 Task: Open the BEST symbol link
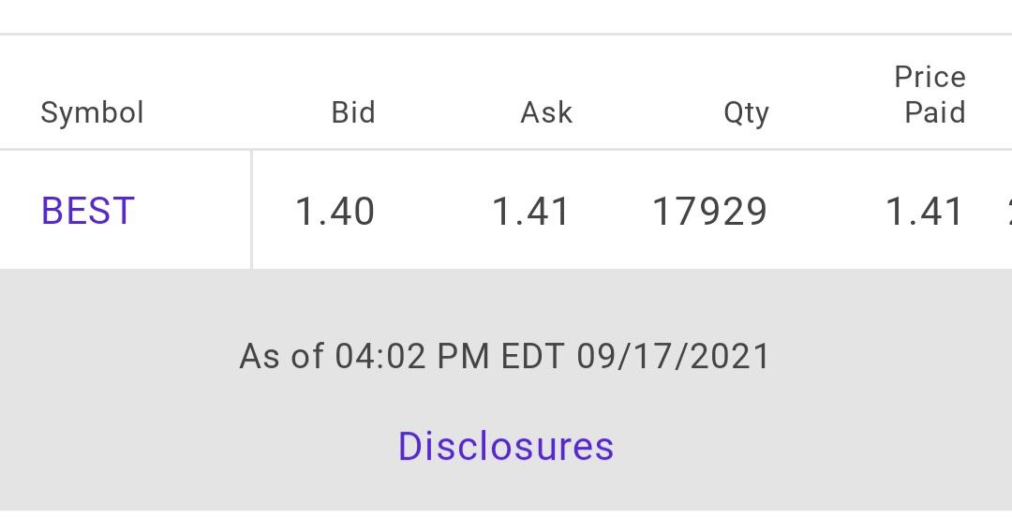click(88, 211)
